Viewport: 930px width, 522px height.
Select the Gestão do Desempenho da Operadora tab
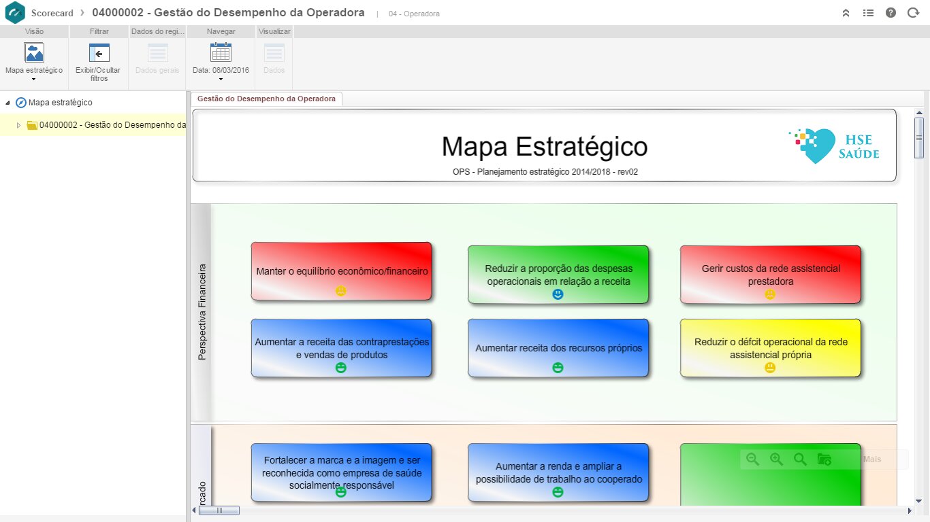coord(266,99)
